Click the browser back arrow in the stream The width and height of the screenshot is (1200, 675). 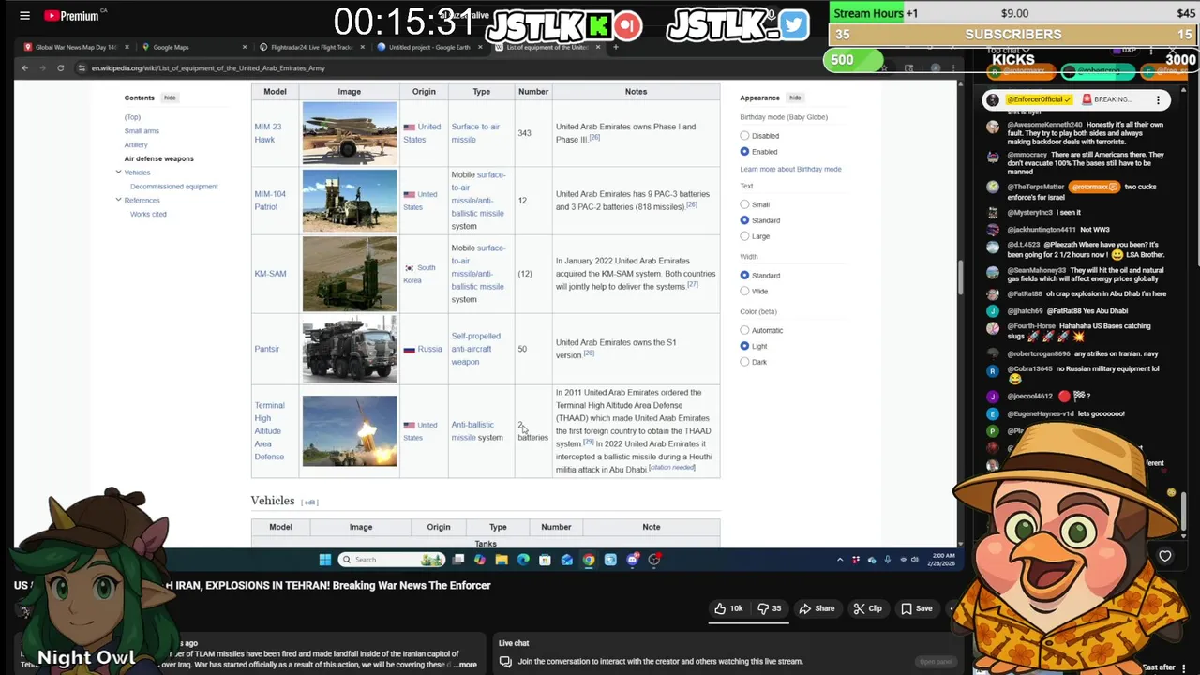[24, 67]
